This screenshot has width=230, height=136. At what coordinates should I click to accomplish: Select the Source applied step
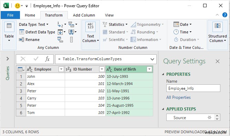pyautogui.click(x=190, y=117)
